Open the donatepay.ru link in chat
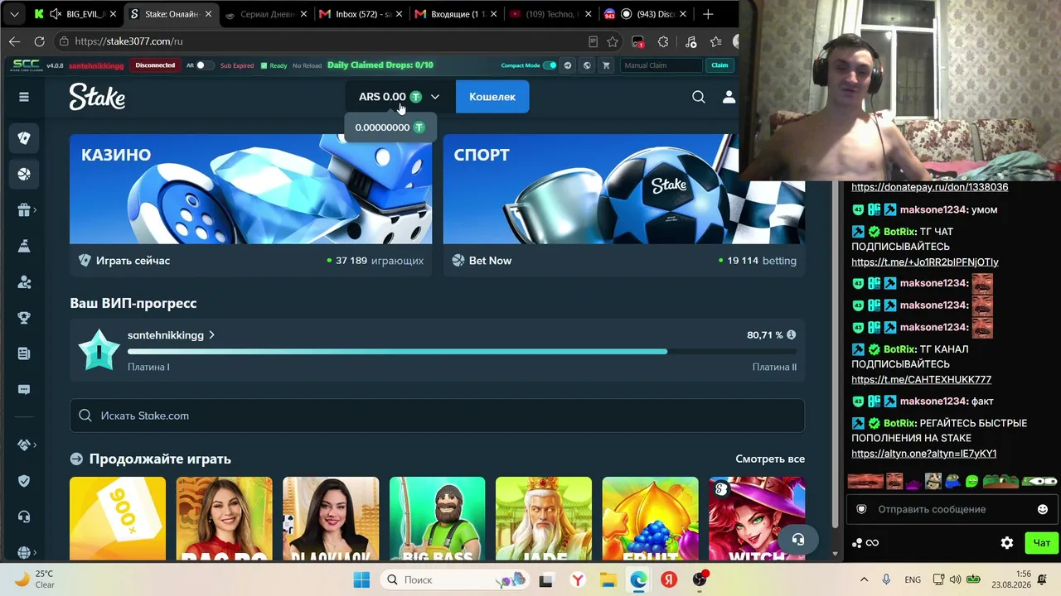Screen dimensions: 1061x596 click(930, 187)
